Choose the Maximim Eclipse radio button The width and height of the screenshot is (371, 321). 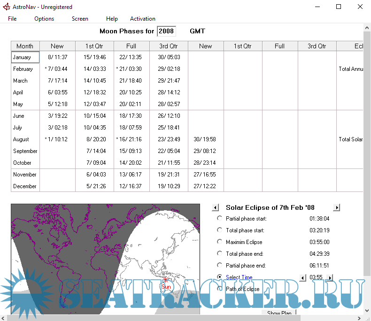pos(220,242)
